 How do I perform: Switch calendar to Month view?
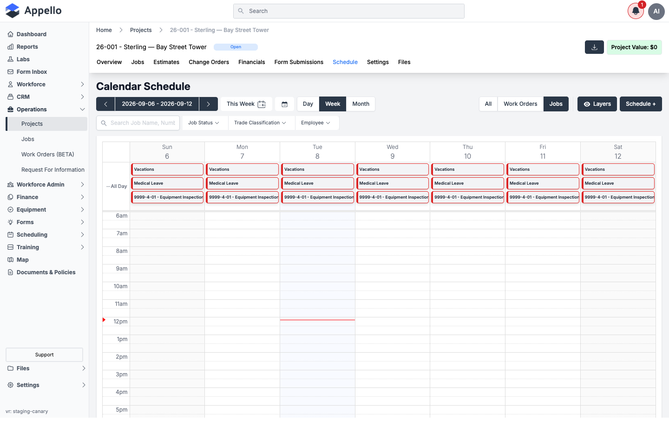tap(361, 104)
